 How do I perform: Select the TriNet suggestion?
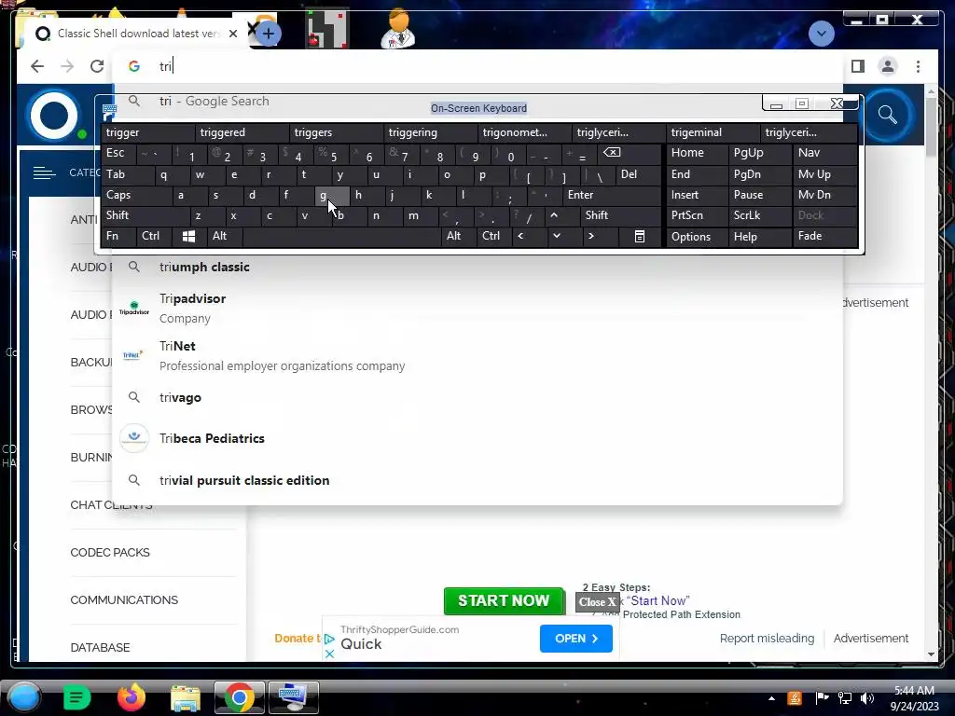pyautogui.click(x=477, y=355)
